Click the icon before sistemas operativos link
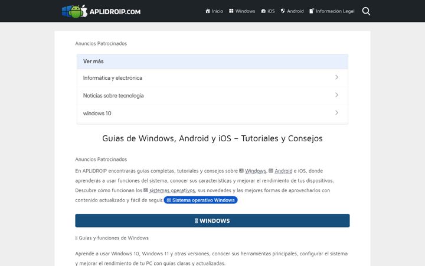 (146, 190)
